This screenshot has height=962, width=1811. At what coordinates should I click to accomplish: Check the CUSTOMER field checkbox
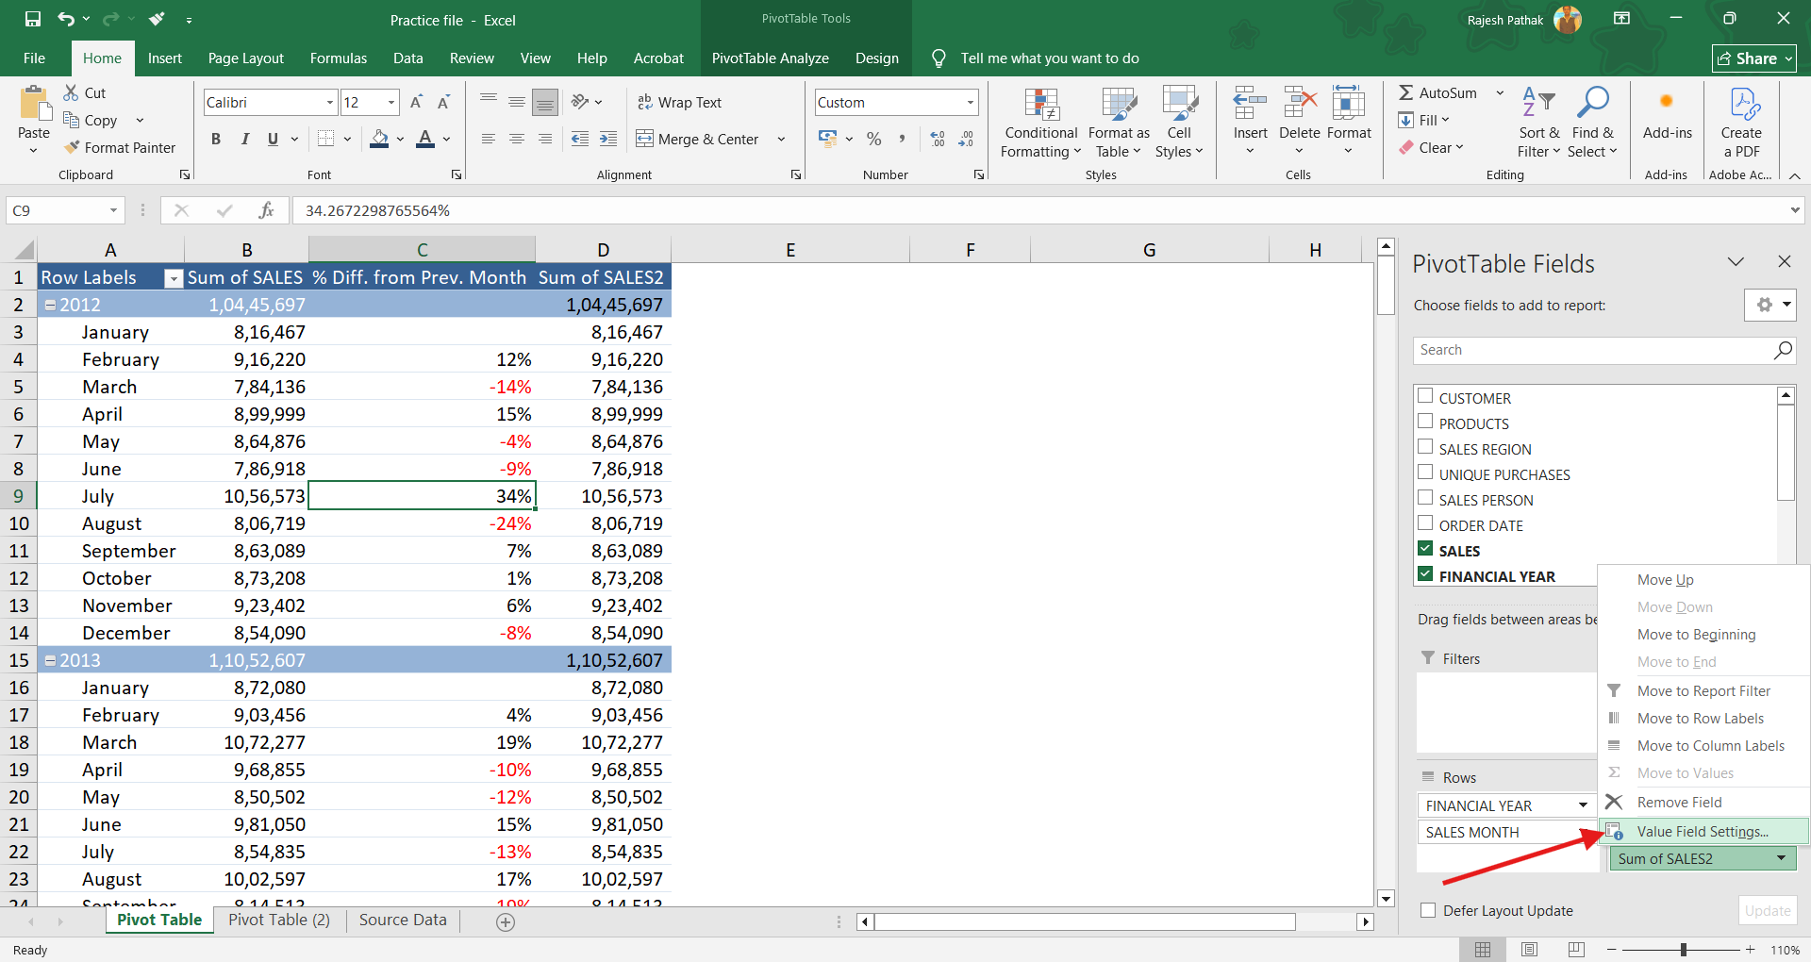click(1425, 397)
